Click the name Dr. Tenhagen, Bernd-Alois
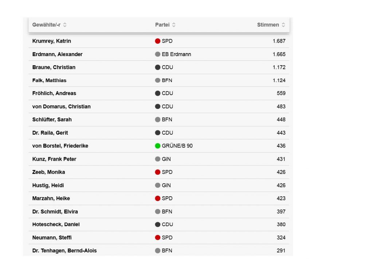This screenshot has width=373, height=271. 64,251
